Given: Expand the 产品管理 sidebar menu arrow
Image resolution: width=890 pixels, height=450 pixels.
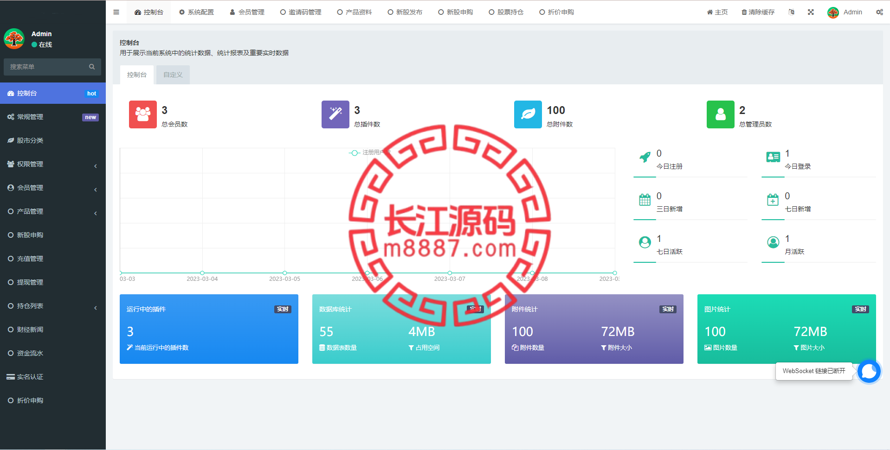Looking at the screenshot, I should (96, 213).
